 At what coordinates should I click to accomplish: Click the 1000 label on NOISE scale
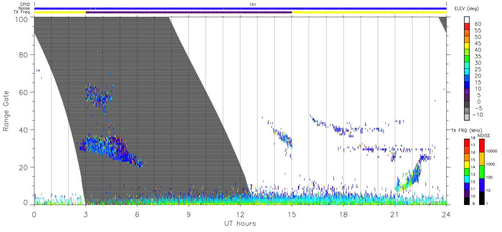click(x=491, y=164)
